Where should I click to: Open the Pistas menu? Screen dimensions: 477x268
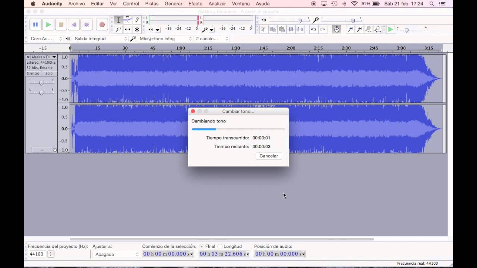pyautogui.click(x=152, y=4)
